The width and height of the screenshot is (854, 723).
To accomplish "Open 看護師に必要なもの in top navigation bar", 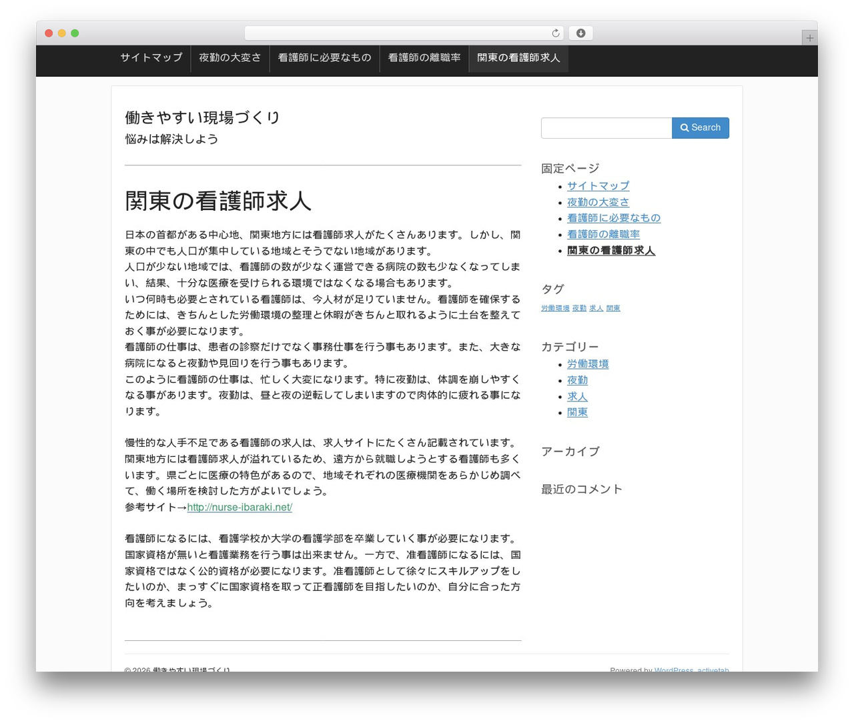I will (x=325, y=58).
